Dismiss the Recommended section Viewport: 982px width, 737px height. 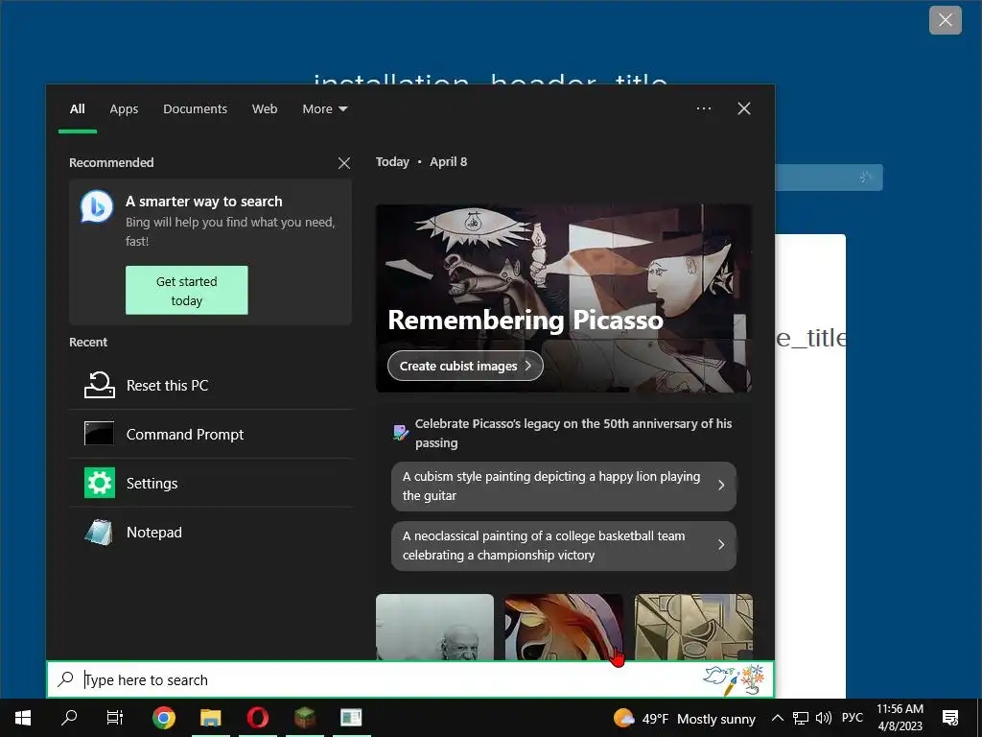point(344,163)
